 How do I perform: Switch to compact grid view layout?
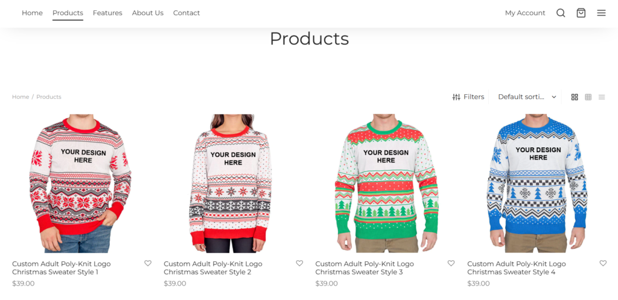[x=588, y=97]
